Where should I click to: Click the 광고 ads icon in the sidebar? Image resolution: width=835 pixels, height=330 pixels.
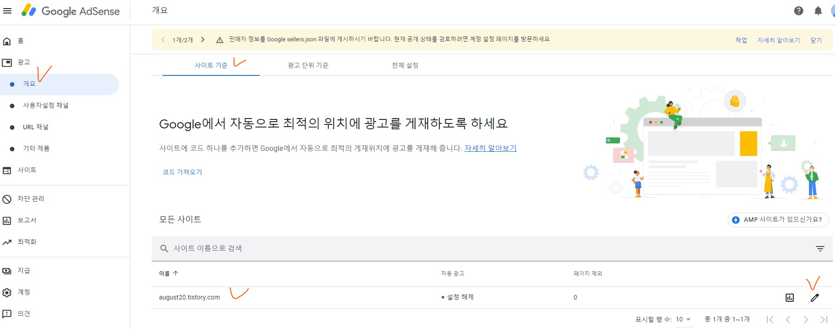(7, 63)
